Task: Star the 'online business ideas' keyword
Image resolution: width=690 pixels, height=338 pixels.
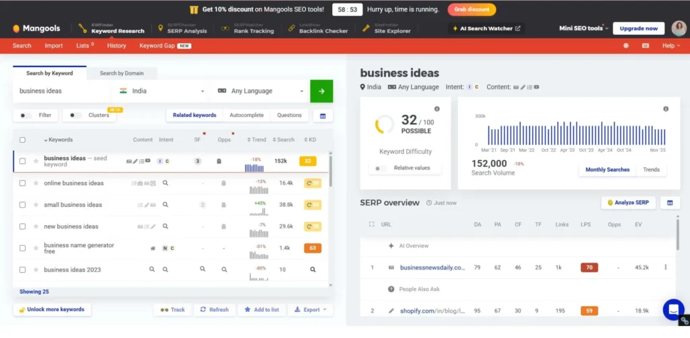Action: click(x=36, y=183)
